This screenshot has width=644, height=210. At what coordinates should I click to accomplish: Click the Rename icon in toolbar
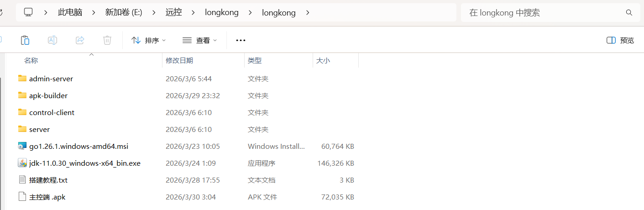point(52,40)
